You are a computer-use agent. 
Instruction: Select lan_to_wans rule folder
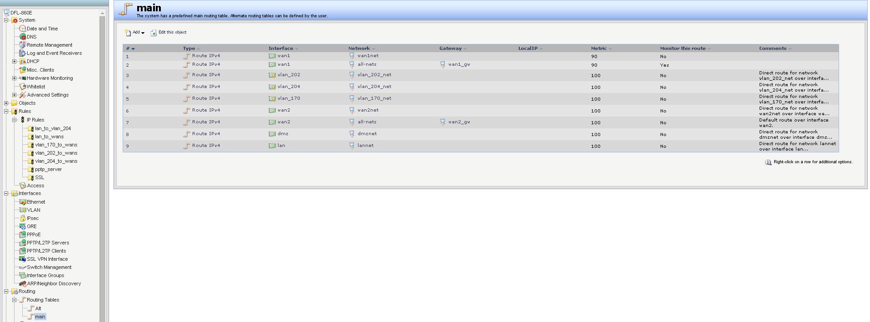50,137
